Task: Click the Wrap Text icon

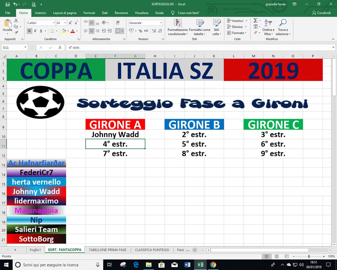Action: 118,23
